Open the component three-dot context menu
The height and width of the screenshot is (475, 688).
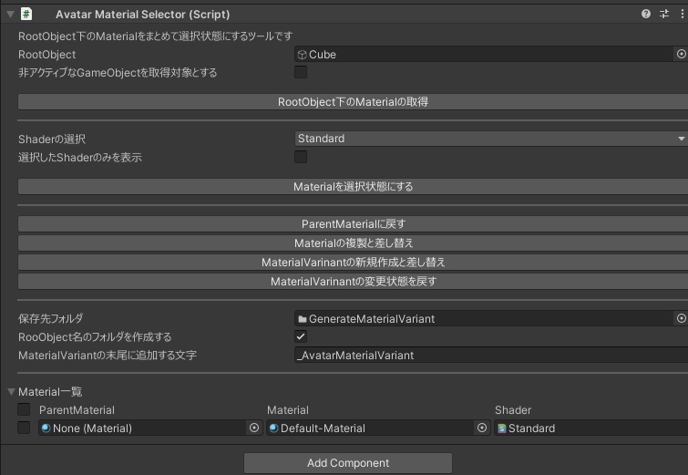pos(682,14)
